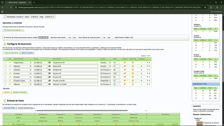Go back with the browser back arrow
Image resolution: width=224 pixels, height=126 pixels.
point(2,7)
